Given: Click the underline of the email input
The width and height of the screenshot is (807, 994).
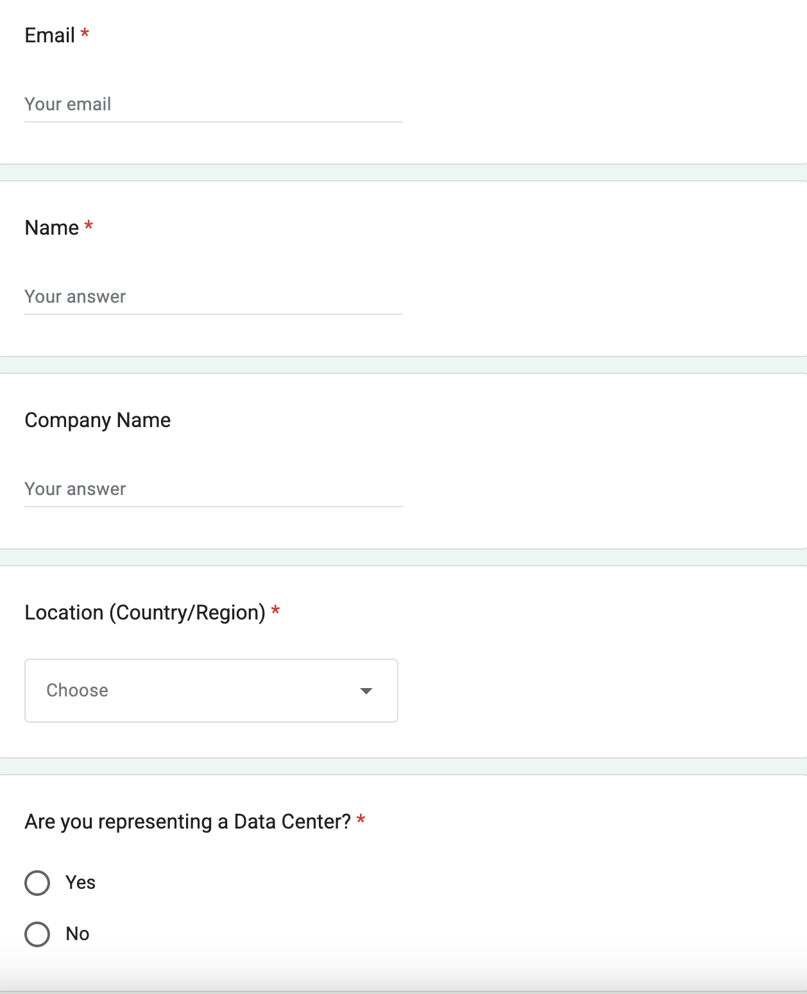Looking at the screenshot, I should (x=214, y=121).
